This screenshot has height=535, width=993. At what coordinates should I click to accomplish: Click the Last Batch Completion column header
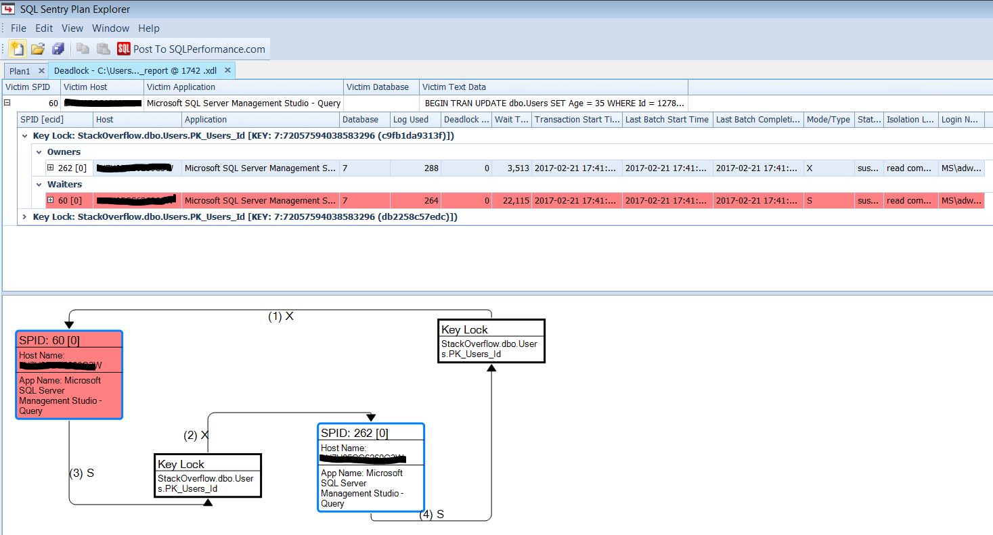click(758, 120)
